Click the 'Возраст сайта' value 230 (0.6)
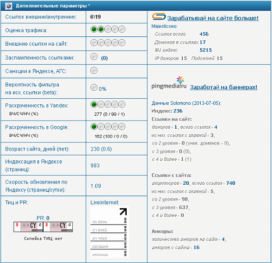This screenshot has width=272, height=263. tap(101, 149)
